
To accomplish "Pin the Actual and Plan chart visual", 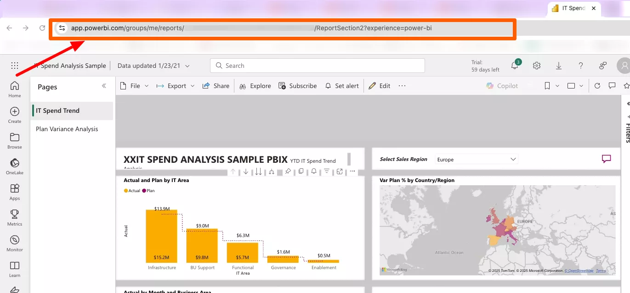I will [288, 171].
